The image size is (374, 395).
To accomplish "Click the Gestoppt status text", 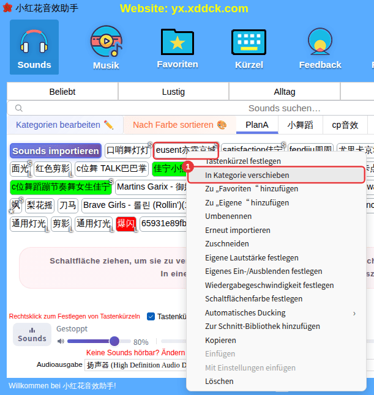I will pos(72,329).
